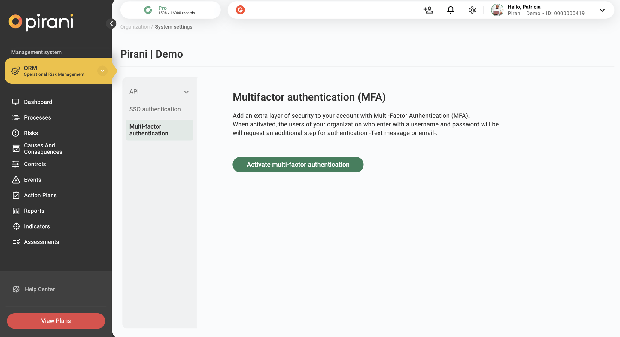Collapse the ORM module chevron
Screen dimensions: 620x337
click(x=102, y=71)
